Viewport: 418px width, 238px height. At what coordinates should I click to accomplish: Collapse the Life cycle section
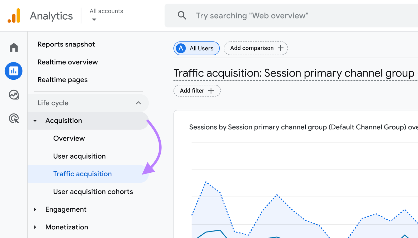138,103
